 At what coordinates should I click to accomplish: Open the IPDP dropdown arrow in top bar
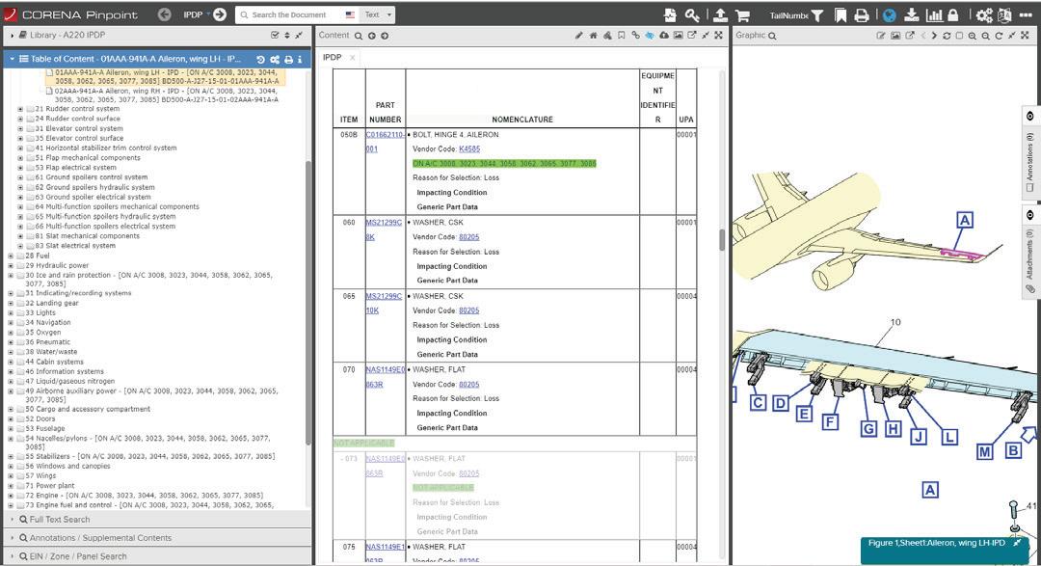tap(208, 13)
